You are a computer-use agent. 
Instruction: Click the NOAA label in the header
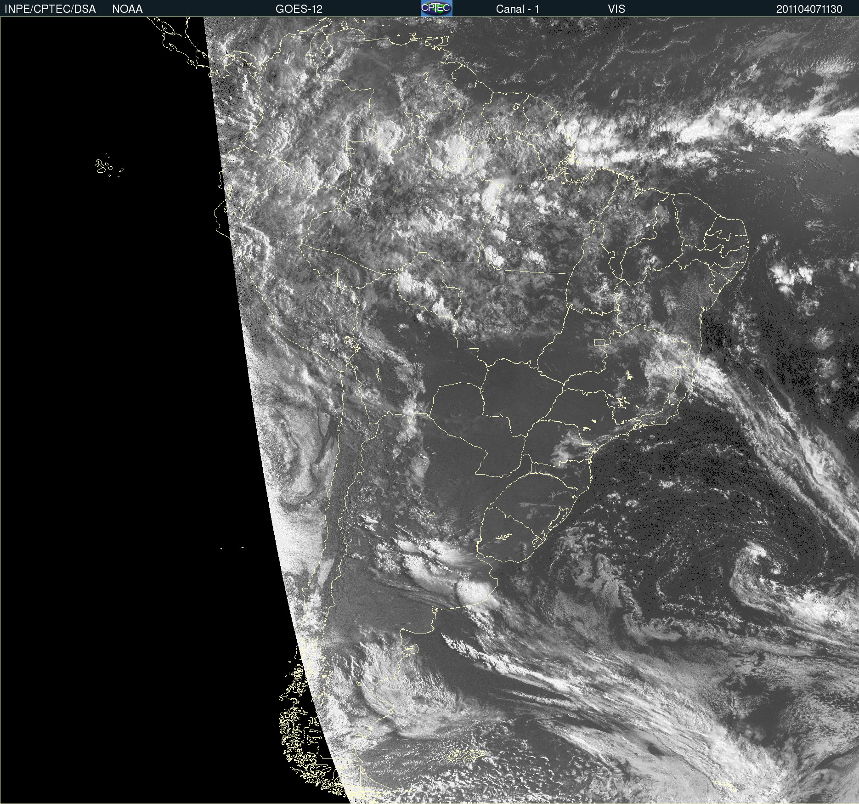click(x=127, y=9)
